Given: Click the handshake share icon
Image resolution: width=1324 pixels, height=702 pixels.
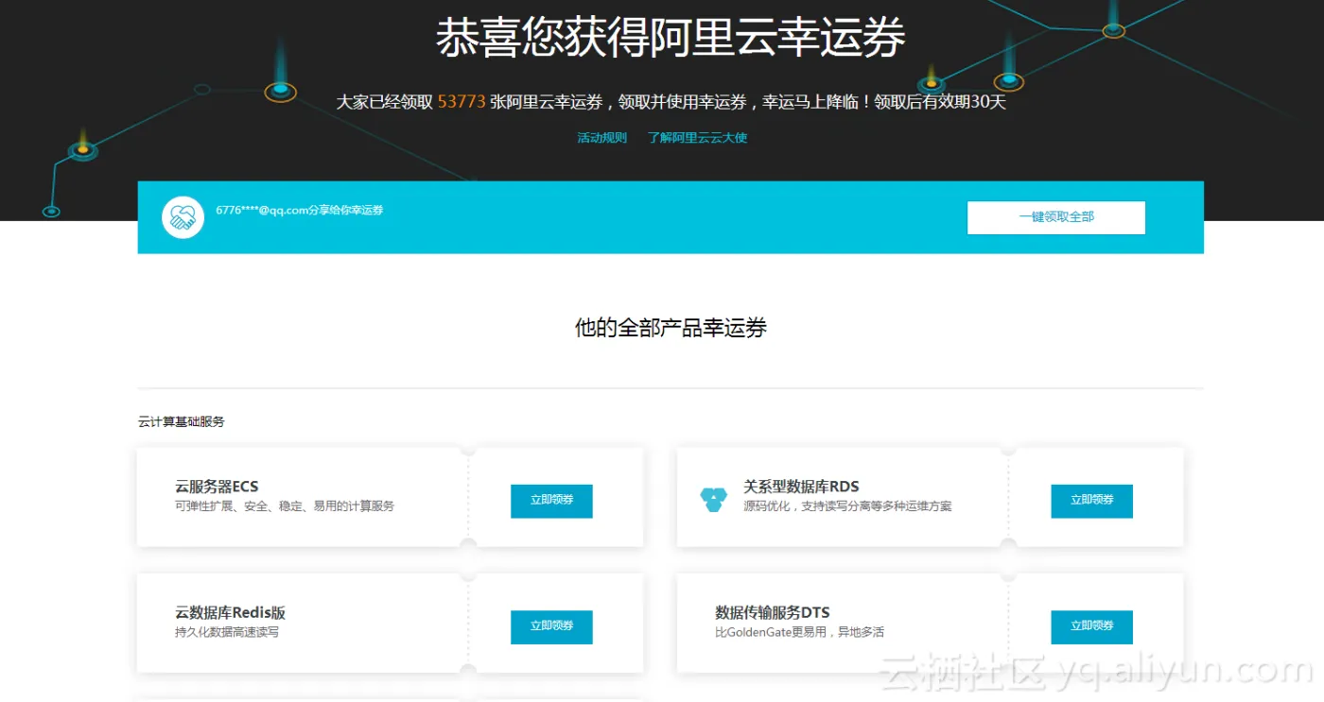Looking at the screenshot, I should click(x=183, y=217).
